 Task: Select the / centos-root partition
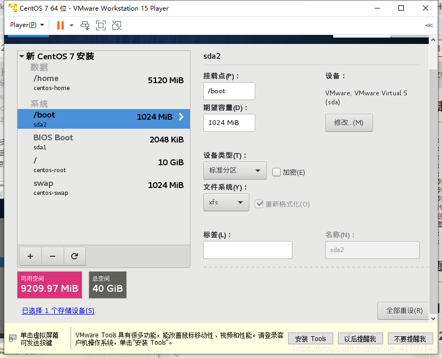[x=104, y=165]
